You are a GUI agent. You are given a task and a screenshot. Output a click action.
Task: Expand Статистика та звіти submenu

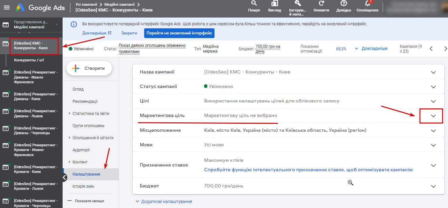click(69, 114)
